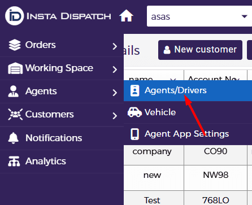Open the Analytics menu item
Image resolution: width=252 pixels, height=205 pixels.
62,162
